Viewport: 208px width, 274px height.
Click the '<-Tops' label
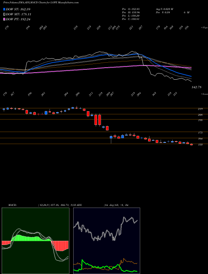click(x=204, y=28)
